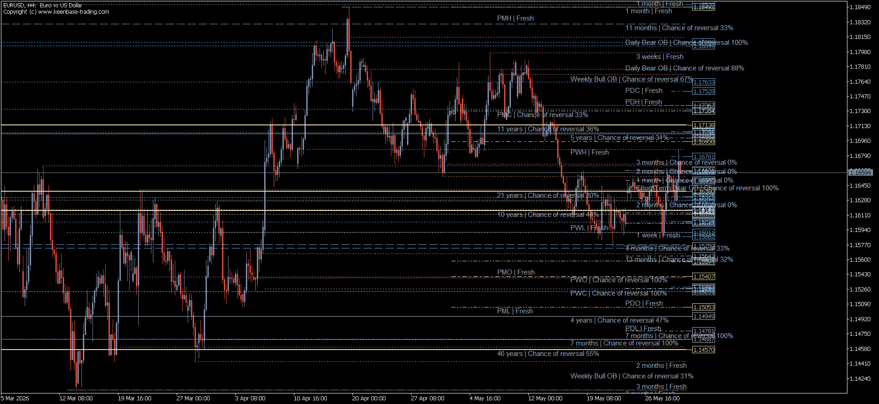Viewport: 879px width, 404px height.
Task: Click 1.16960 on the price axis
Action: 860,141
